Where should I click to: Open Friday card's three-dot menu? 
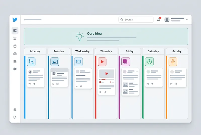pos(137,72)
